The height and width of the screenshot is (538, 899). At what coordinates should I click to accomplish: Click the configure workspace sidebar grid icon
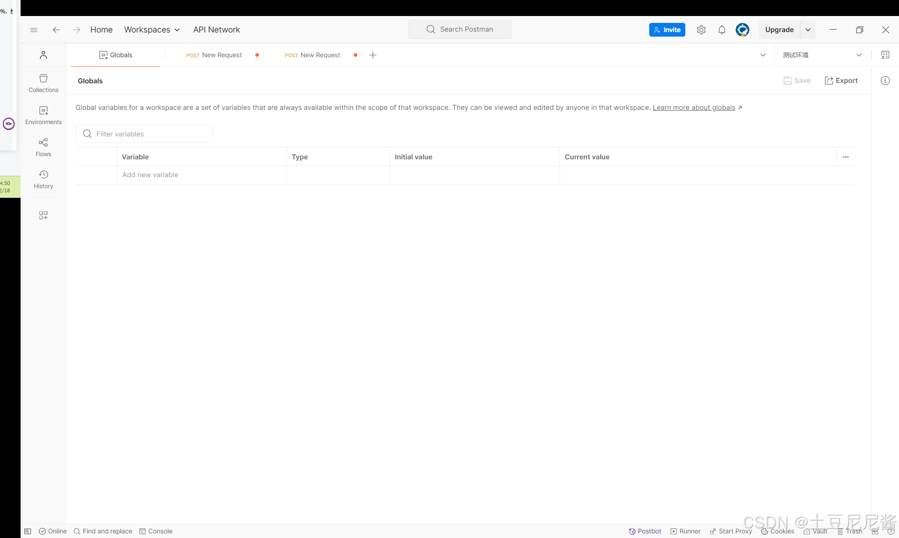(43, 215)
